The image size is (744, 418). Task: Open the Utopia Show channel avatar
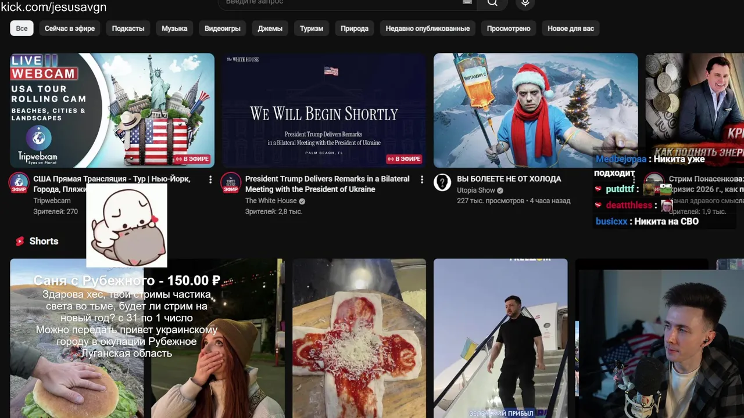click(x=442, y=183)
